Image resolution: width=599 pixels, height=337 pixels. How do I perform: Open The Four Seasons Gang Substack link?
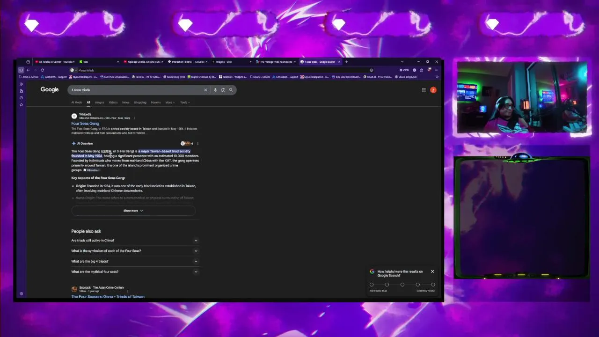pyautogui.click(x=108, y=297)
